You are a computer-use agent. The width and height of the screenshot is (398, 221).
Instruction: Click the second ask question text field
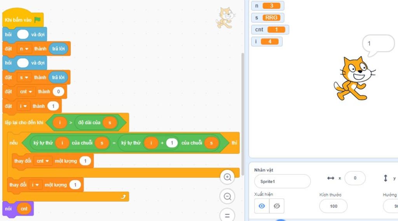click(x=23, y=63)
